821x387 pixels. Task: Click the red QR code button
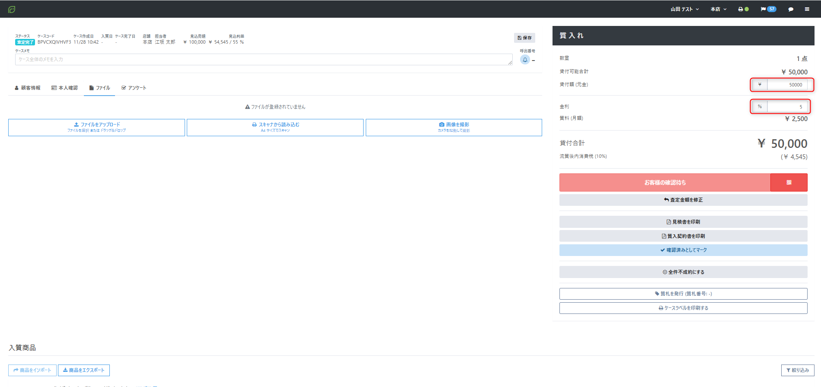[x=789, y=182]
